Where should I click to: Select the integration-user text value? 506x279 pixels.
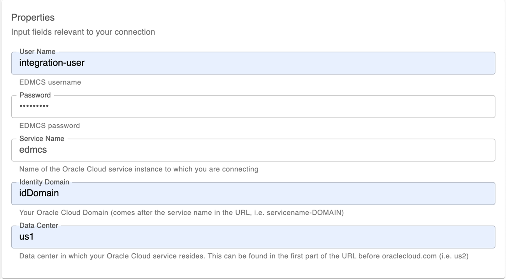click(51, 63)
